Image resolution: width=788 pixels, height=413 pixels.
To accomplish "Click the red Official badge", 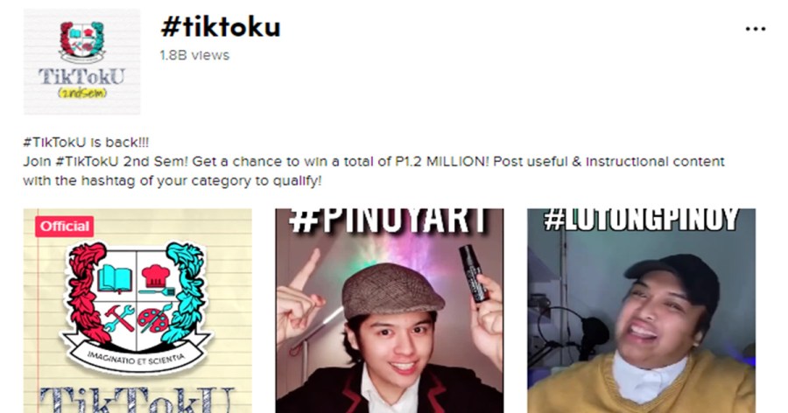I will [x=64, y=226].
